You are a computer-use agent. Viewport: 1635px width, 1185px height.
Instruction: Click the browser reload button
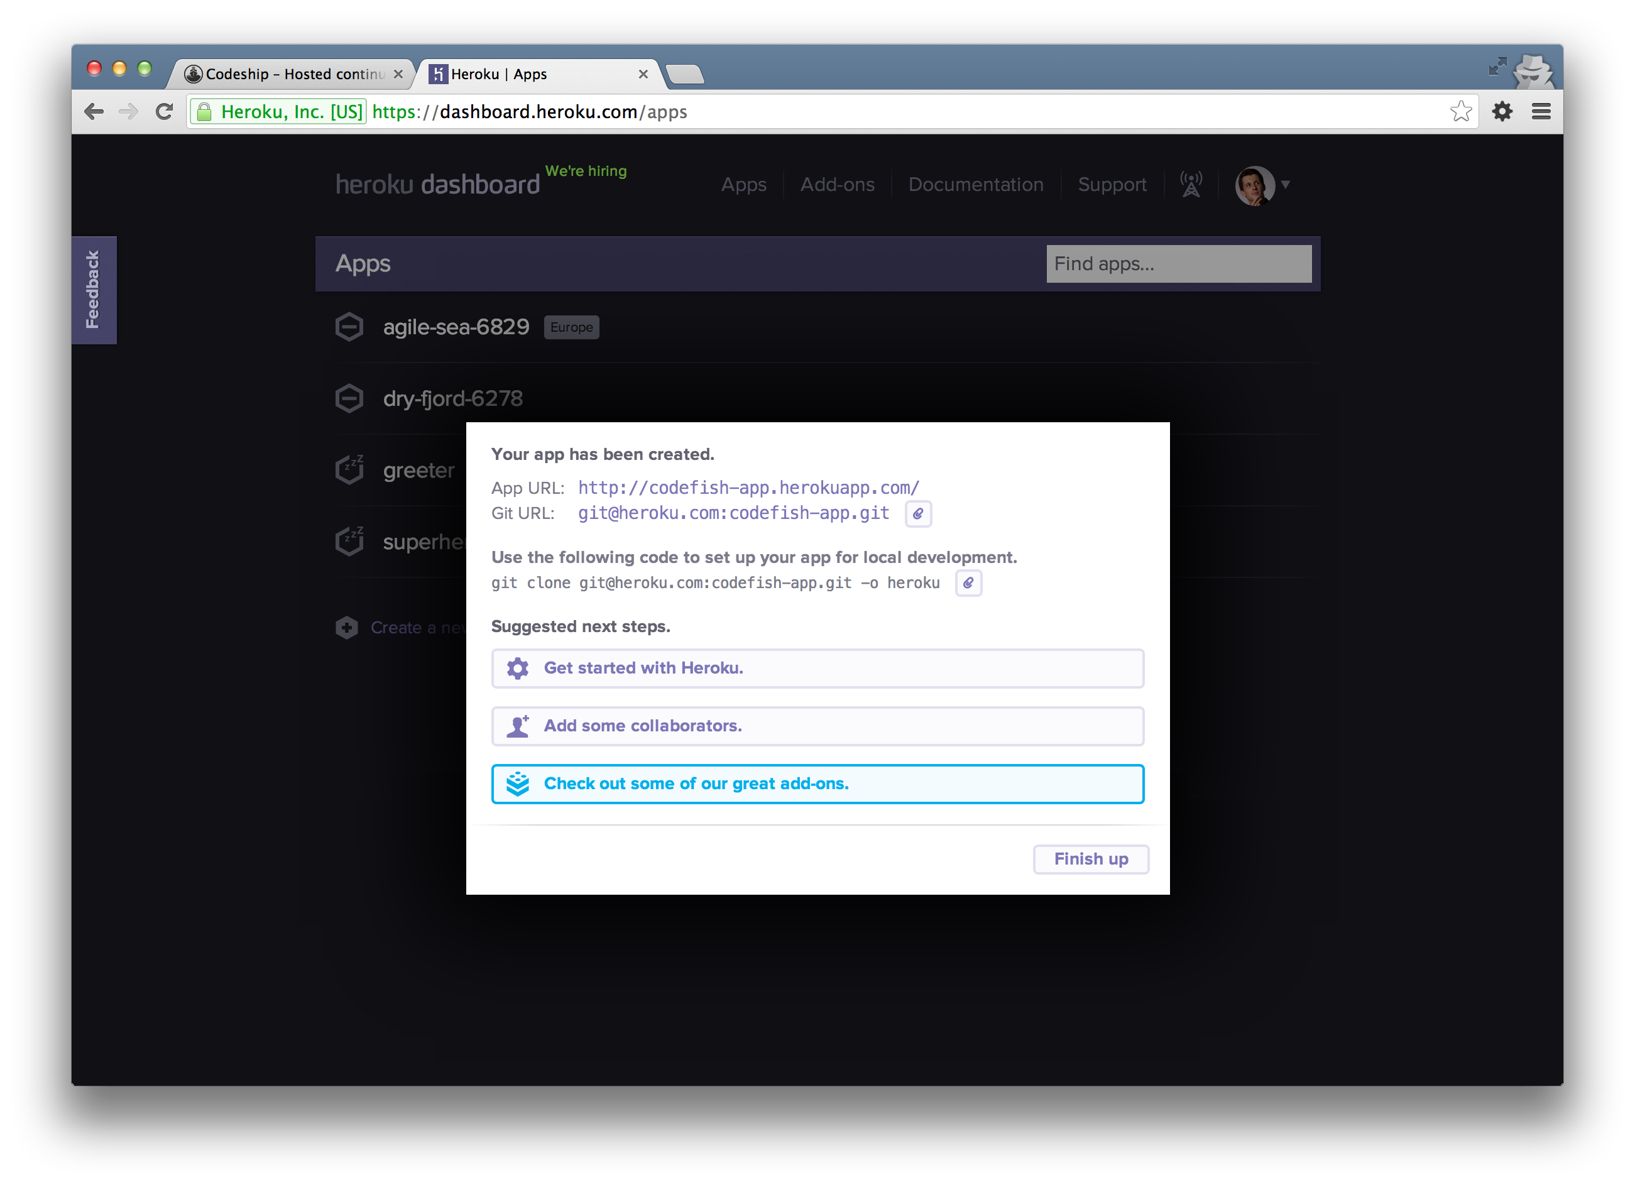click(165, 112)
